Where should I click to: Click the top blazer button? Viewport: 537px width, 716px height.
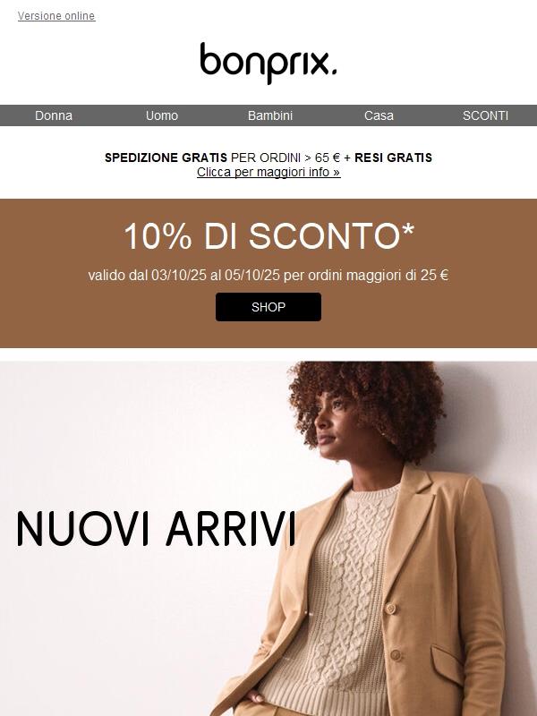[390, 608]
